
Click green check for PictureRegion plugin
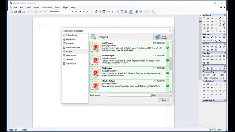[167, 60]
